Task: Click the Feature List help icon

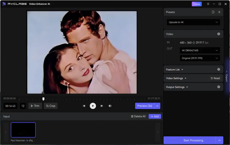Action: pos(219,69)
